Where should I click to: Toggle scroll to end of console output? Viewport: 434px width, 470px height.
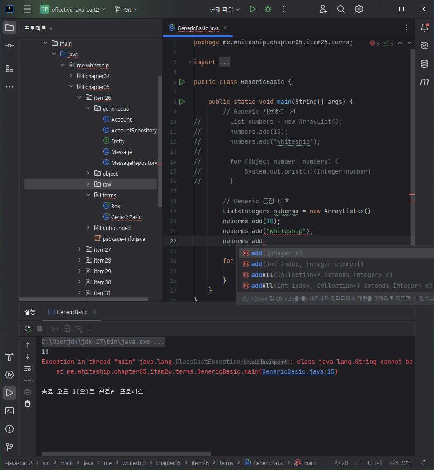(x=28, y=380)
